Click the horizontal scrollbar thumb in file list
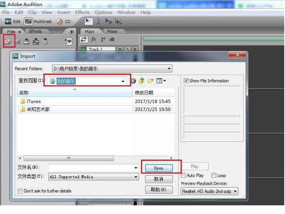 [69, 158]
